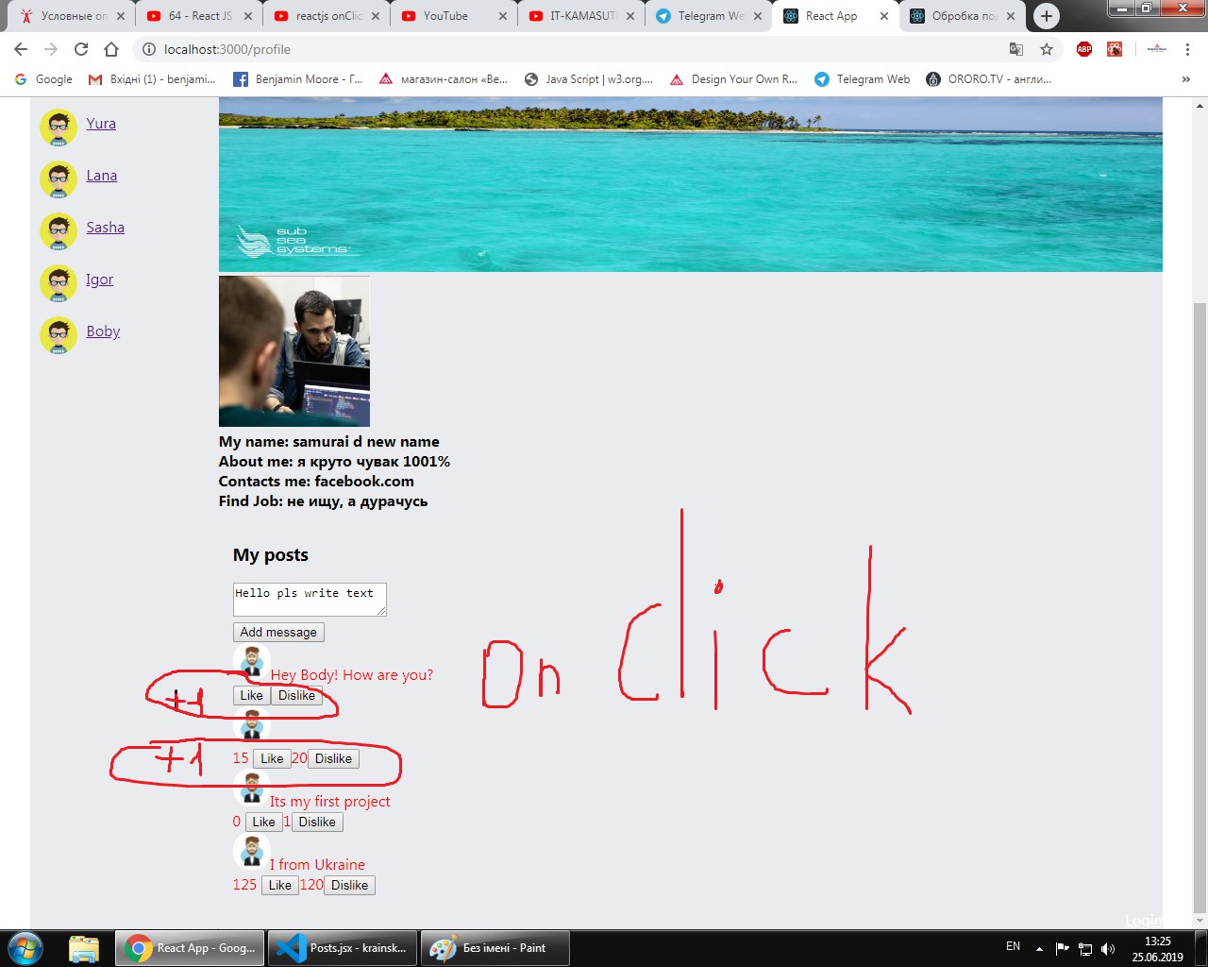Click the browser Forward arrow
Screen dimensions: 1208x967
51,49
